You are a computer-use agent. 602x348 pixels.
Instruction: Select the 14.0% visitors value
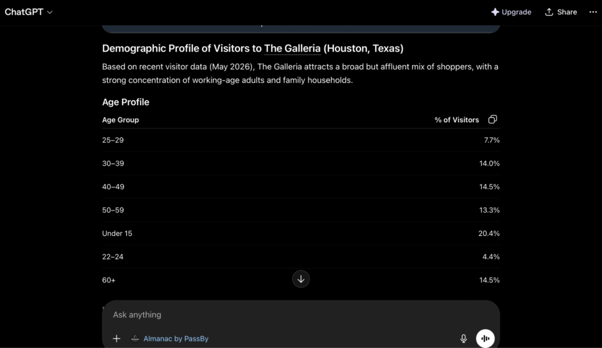490,163
